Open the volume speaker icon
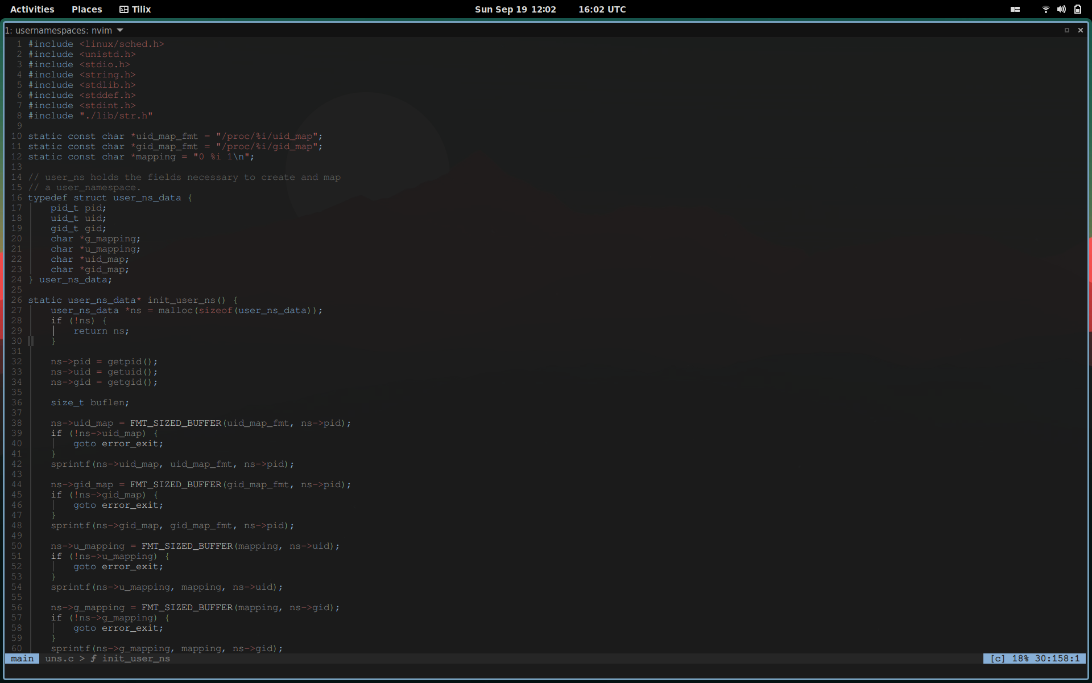This screenshot has width=1092, height=683. click(x=1061, y=9)
